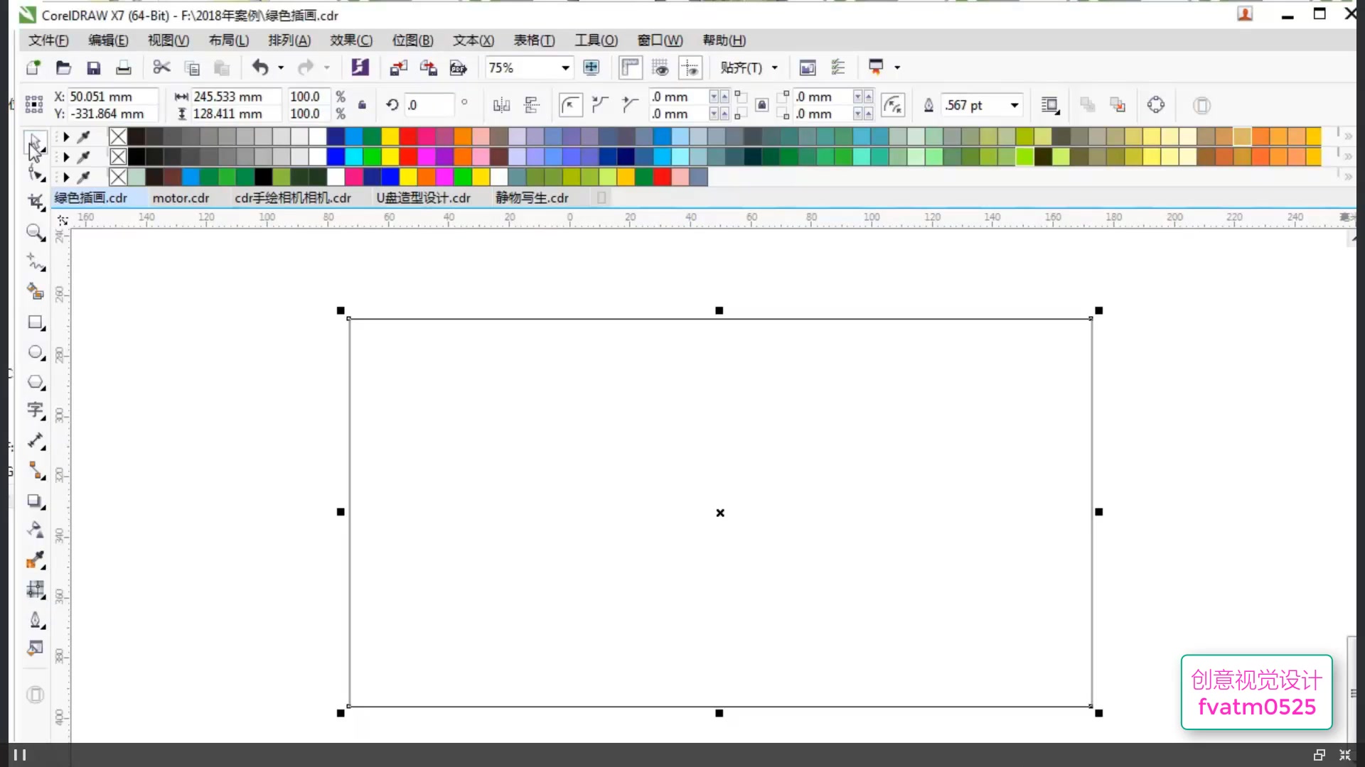Select the Rectangle tool in toolbox
1365x767 pixels.
(x=35, y=322)
